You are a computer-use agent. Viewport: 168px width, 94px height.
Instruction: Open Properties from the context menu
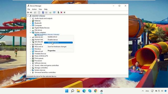58,51
